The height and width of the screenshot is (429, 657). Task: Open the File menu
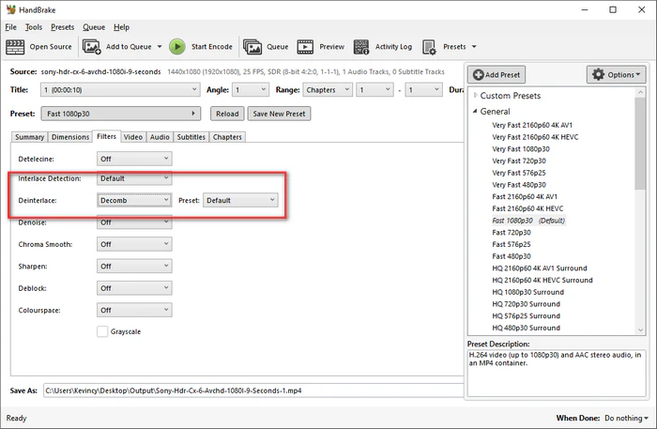coord(11,27)
